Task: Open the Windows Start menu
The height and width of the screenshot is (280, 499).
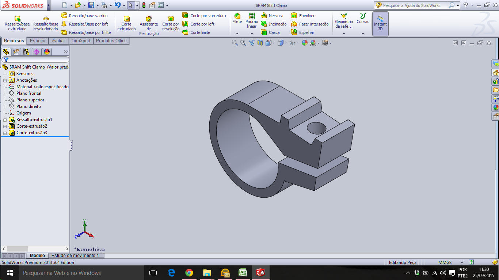Action: click(10, 273)
